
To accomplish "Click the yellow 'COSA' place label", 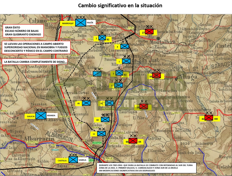I will [x=90, y=39].
